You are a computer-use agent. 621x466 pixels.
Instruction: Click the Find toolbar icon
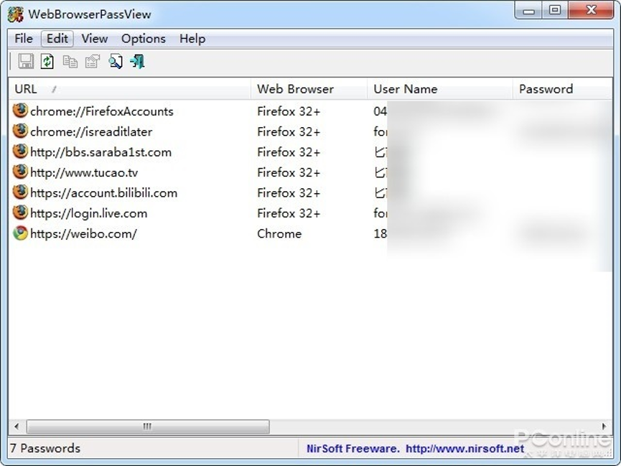(116, 62)
